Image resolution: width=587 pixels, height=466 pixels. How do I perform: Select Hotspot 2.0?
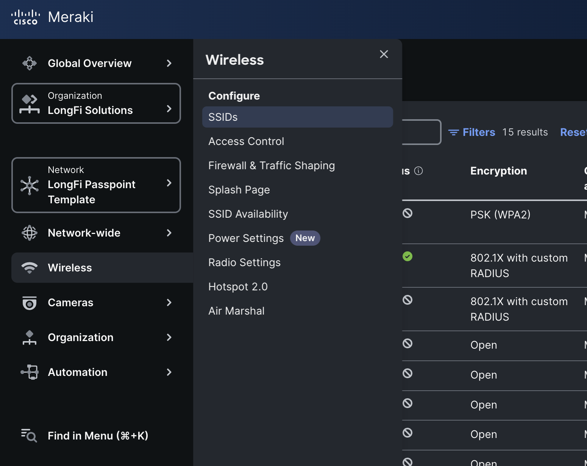tap(238, 287)
